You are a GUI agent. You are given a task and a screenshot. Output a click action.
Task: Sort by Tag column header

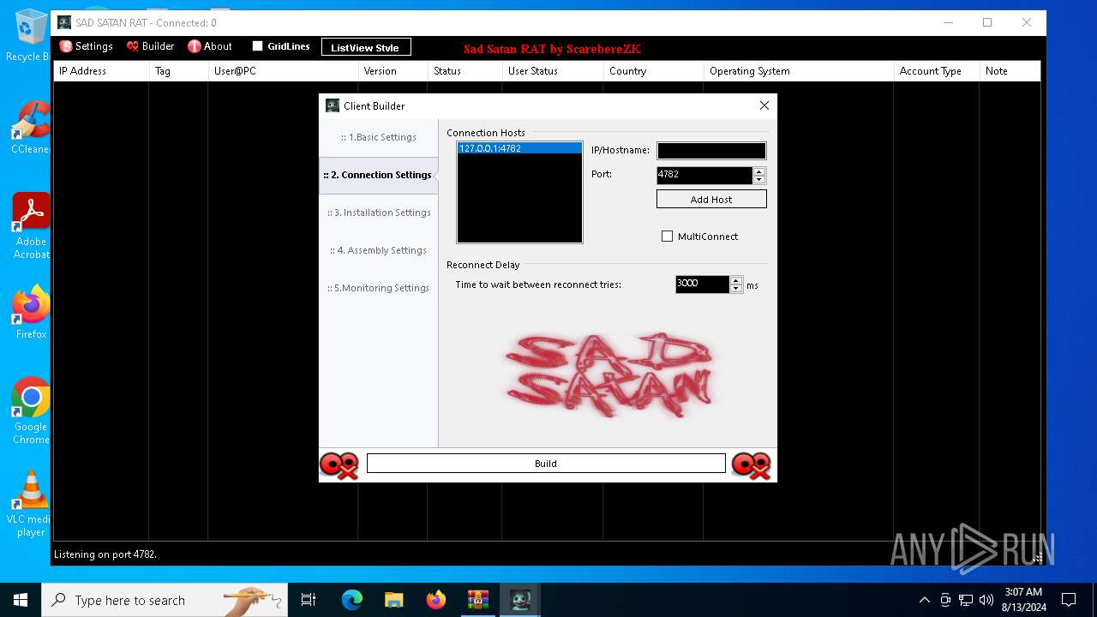[178, 71]
